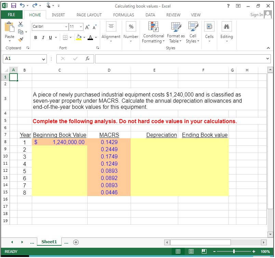Click the Save icon on Quick Access Toolbar
275x258 pixels.
tap(13, 5)
